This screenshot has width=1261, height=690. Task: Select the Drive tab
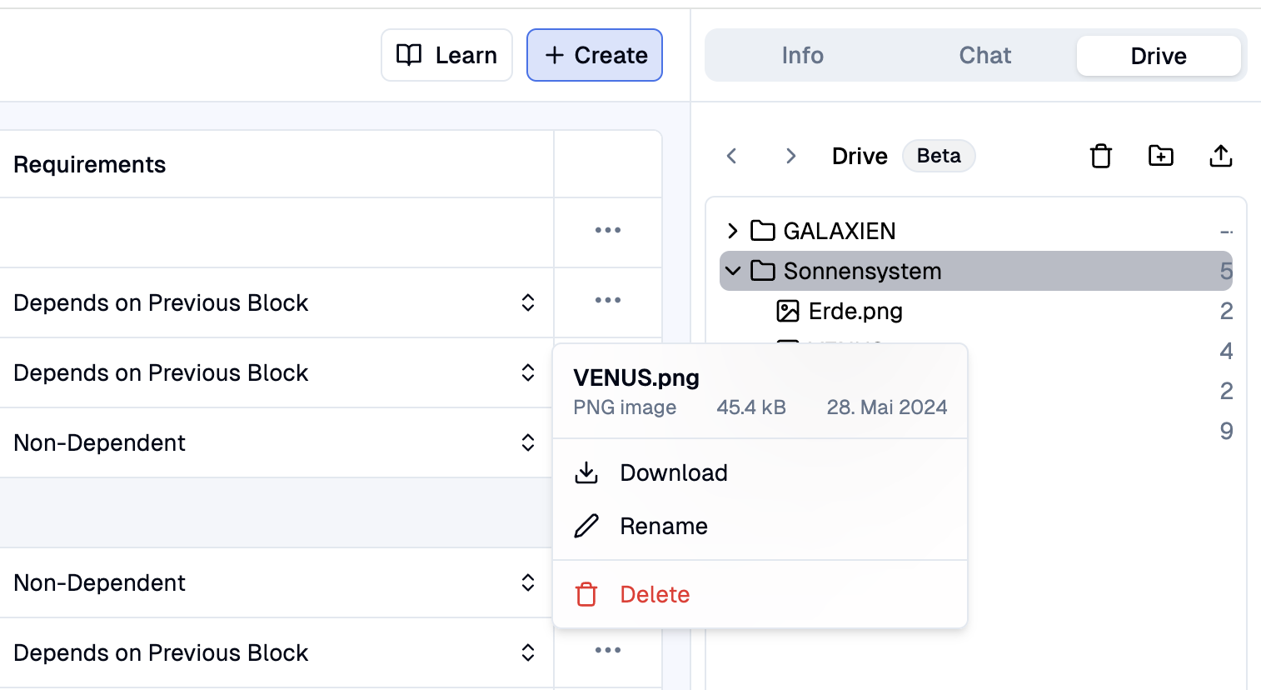(1159, 56)
